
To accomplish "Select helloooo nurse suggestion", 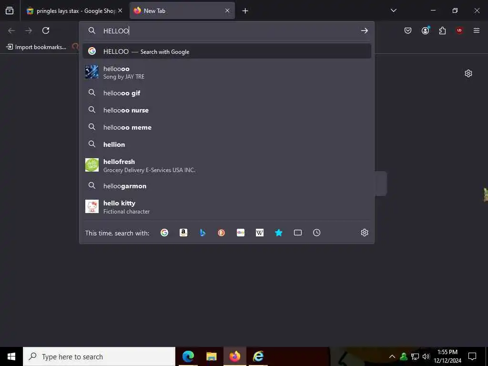I will pos(227,110).
